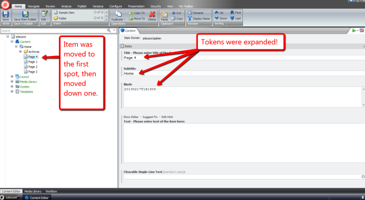Click the Title field containing Page 4

pyautogui.click(x=244, y=57)
